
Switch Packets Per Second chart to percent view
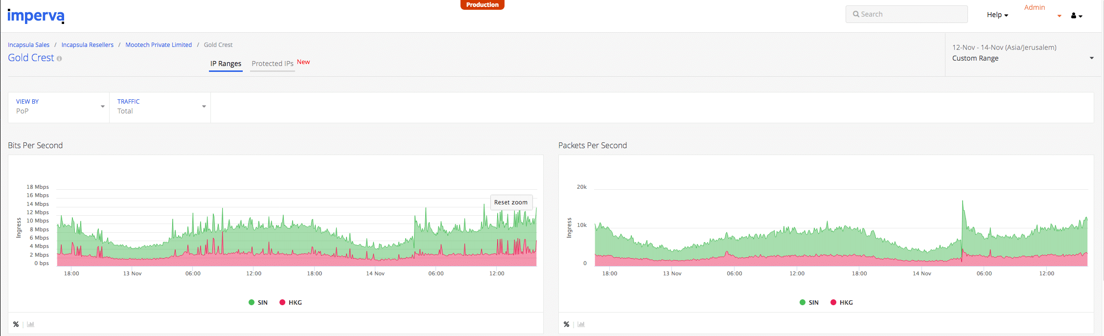[x=567, y=324]
